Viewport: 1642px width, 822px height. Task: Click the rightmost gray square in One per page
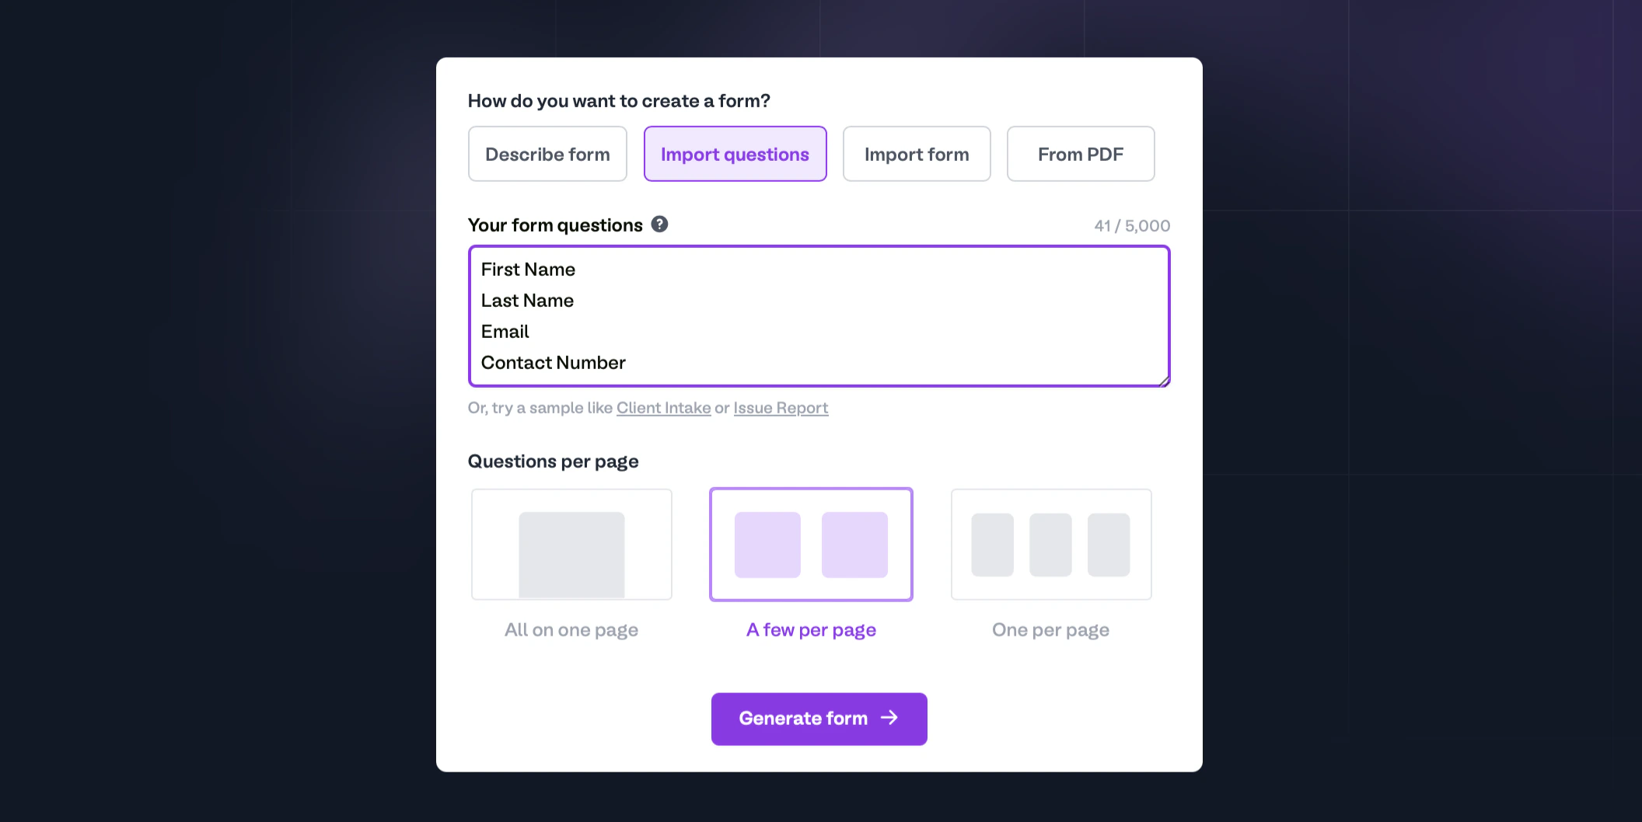pyautogui.click(x=1109, y=545)
